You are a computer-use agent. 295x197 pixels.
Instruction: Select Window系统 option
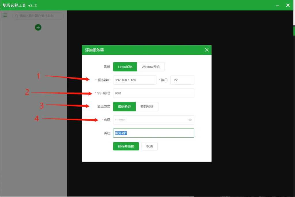(151, 67)
